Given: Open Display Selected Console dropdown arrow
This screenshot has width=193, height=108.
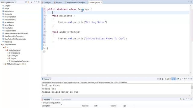Looking at the screenshot, I should pyautogui.click(x=182, y=79).
